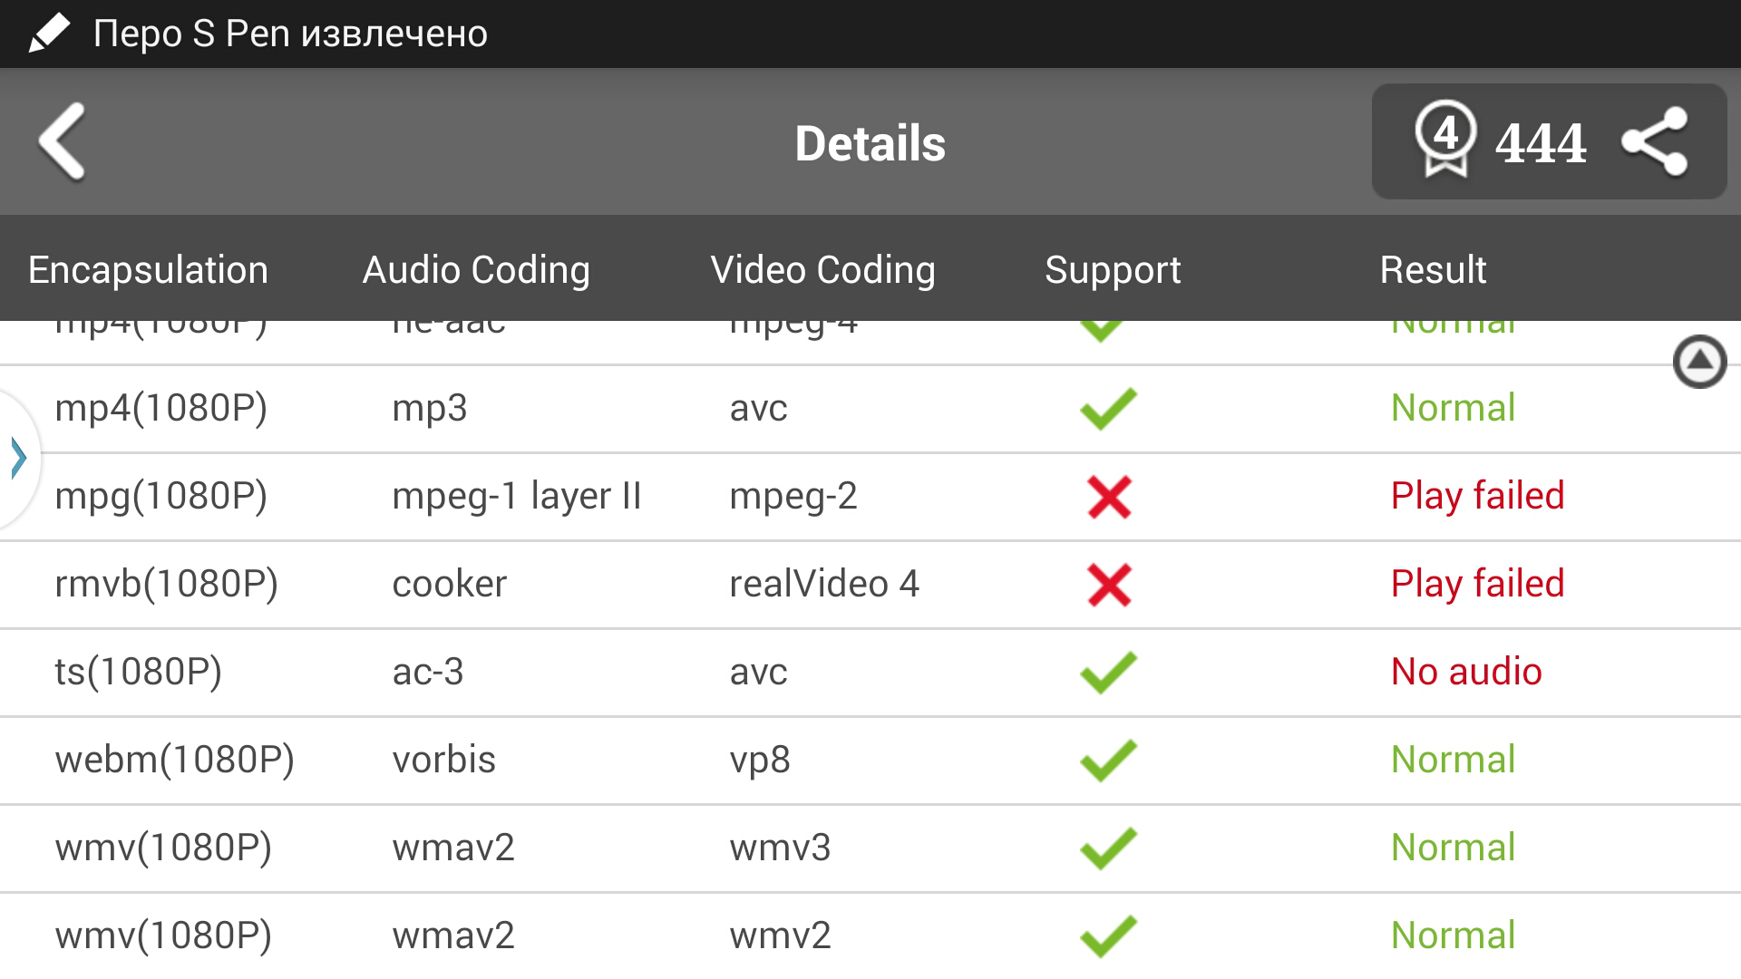
Task: Tap the Result column header
Action: (1433, 270)
